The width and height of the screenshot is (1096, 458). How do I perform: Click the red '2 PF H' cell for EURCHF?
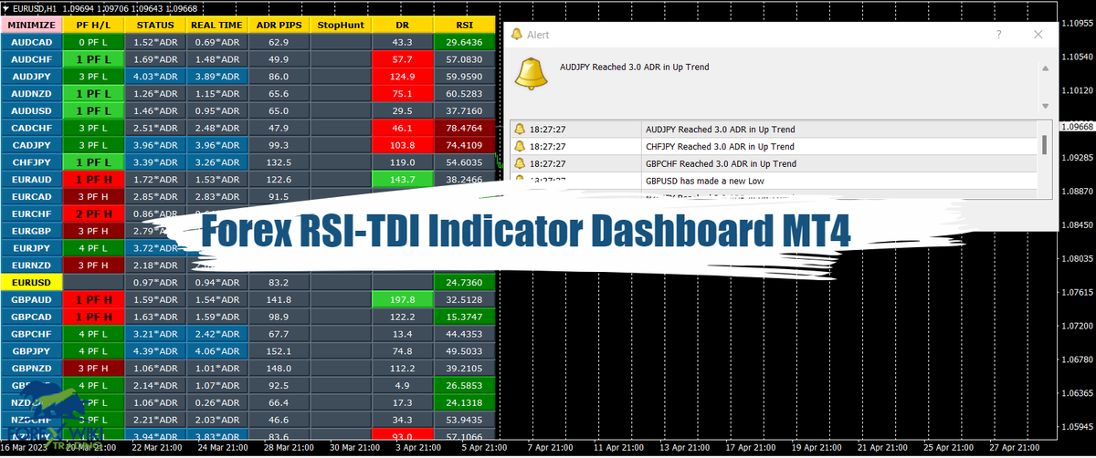coord(93,213)
